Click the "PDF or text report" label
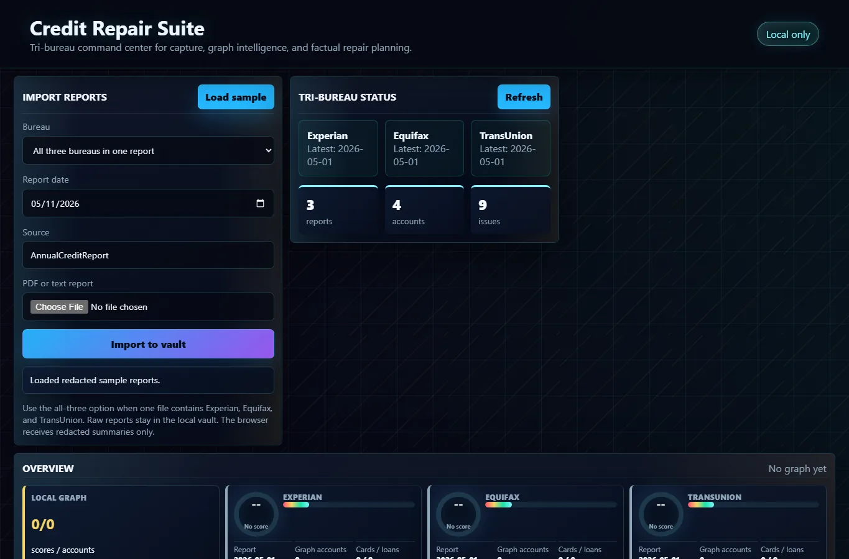The width and height of the screenshot is (849, 559). [x=58, y=283]
